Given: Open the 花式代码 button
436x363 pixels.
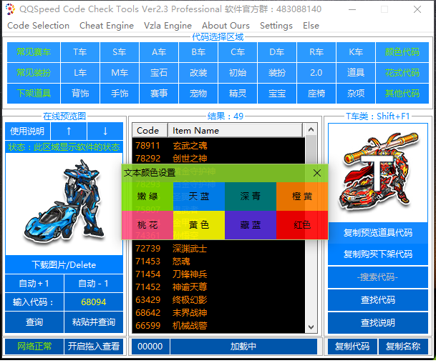Looking at the screenshot, I should [x=402, y=73].
